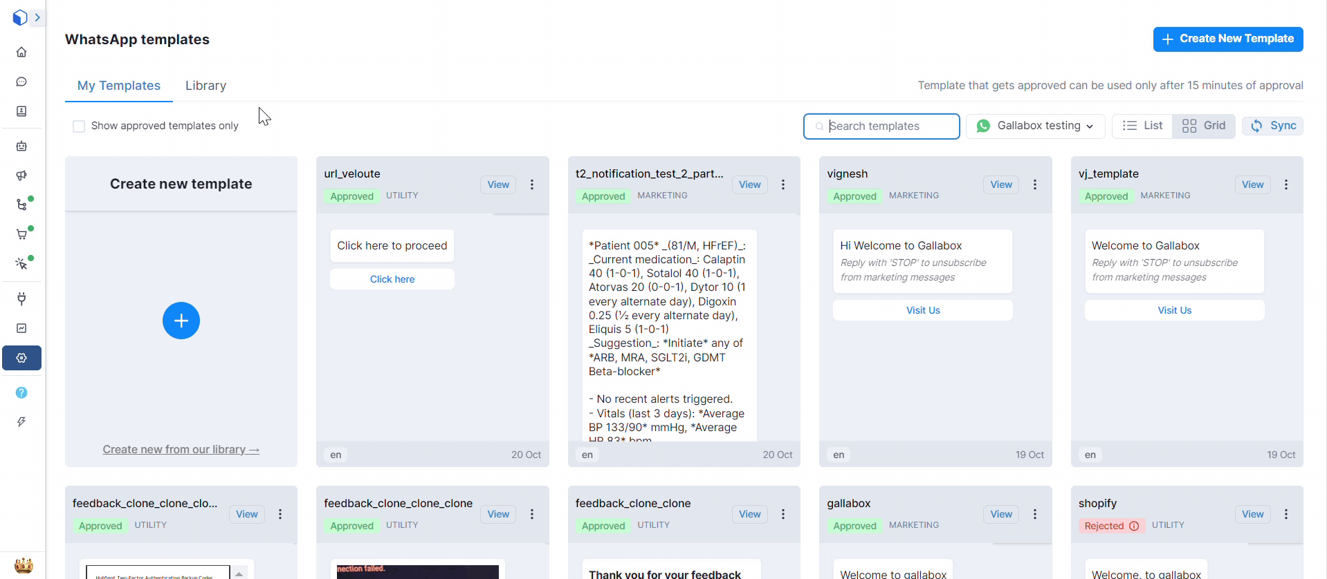The image size is (1327, 579).
Task: Click the blue plus circle to create template
Action: pyautogui.click(x=181, y=321)
